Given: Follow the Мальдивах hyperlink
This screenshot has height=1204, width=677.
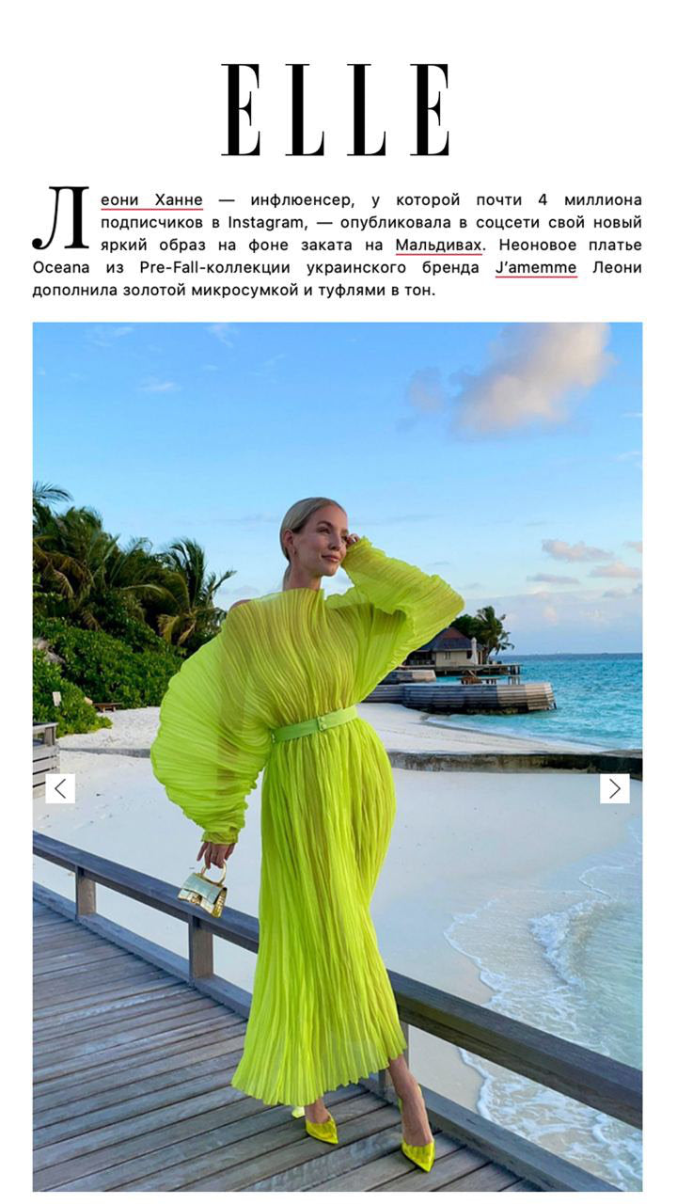Looking at the screenshot, I should pos(439,246).
